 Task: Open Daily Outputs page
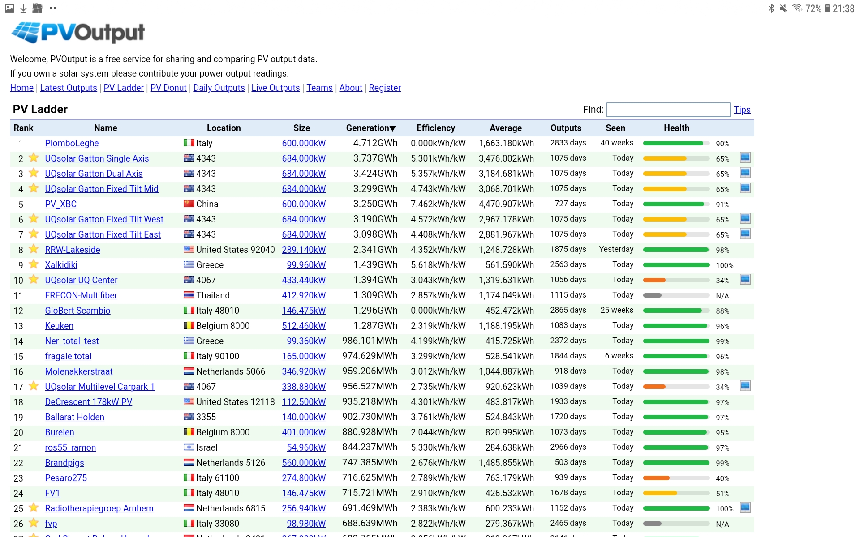pyautogui.click(x=219, y=88)
